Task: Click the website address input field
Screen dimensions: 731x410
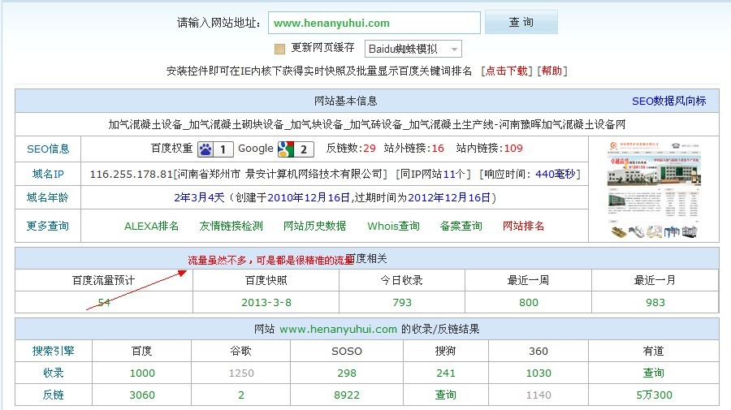Action: (x=374, y=24)
